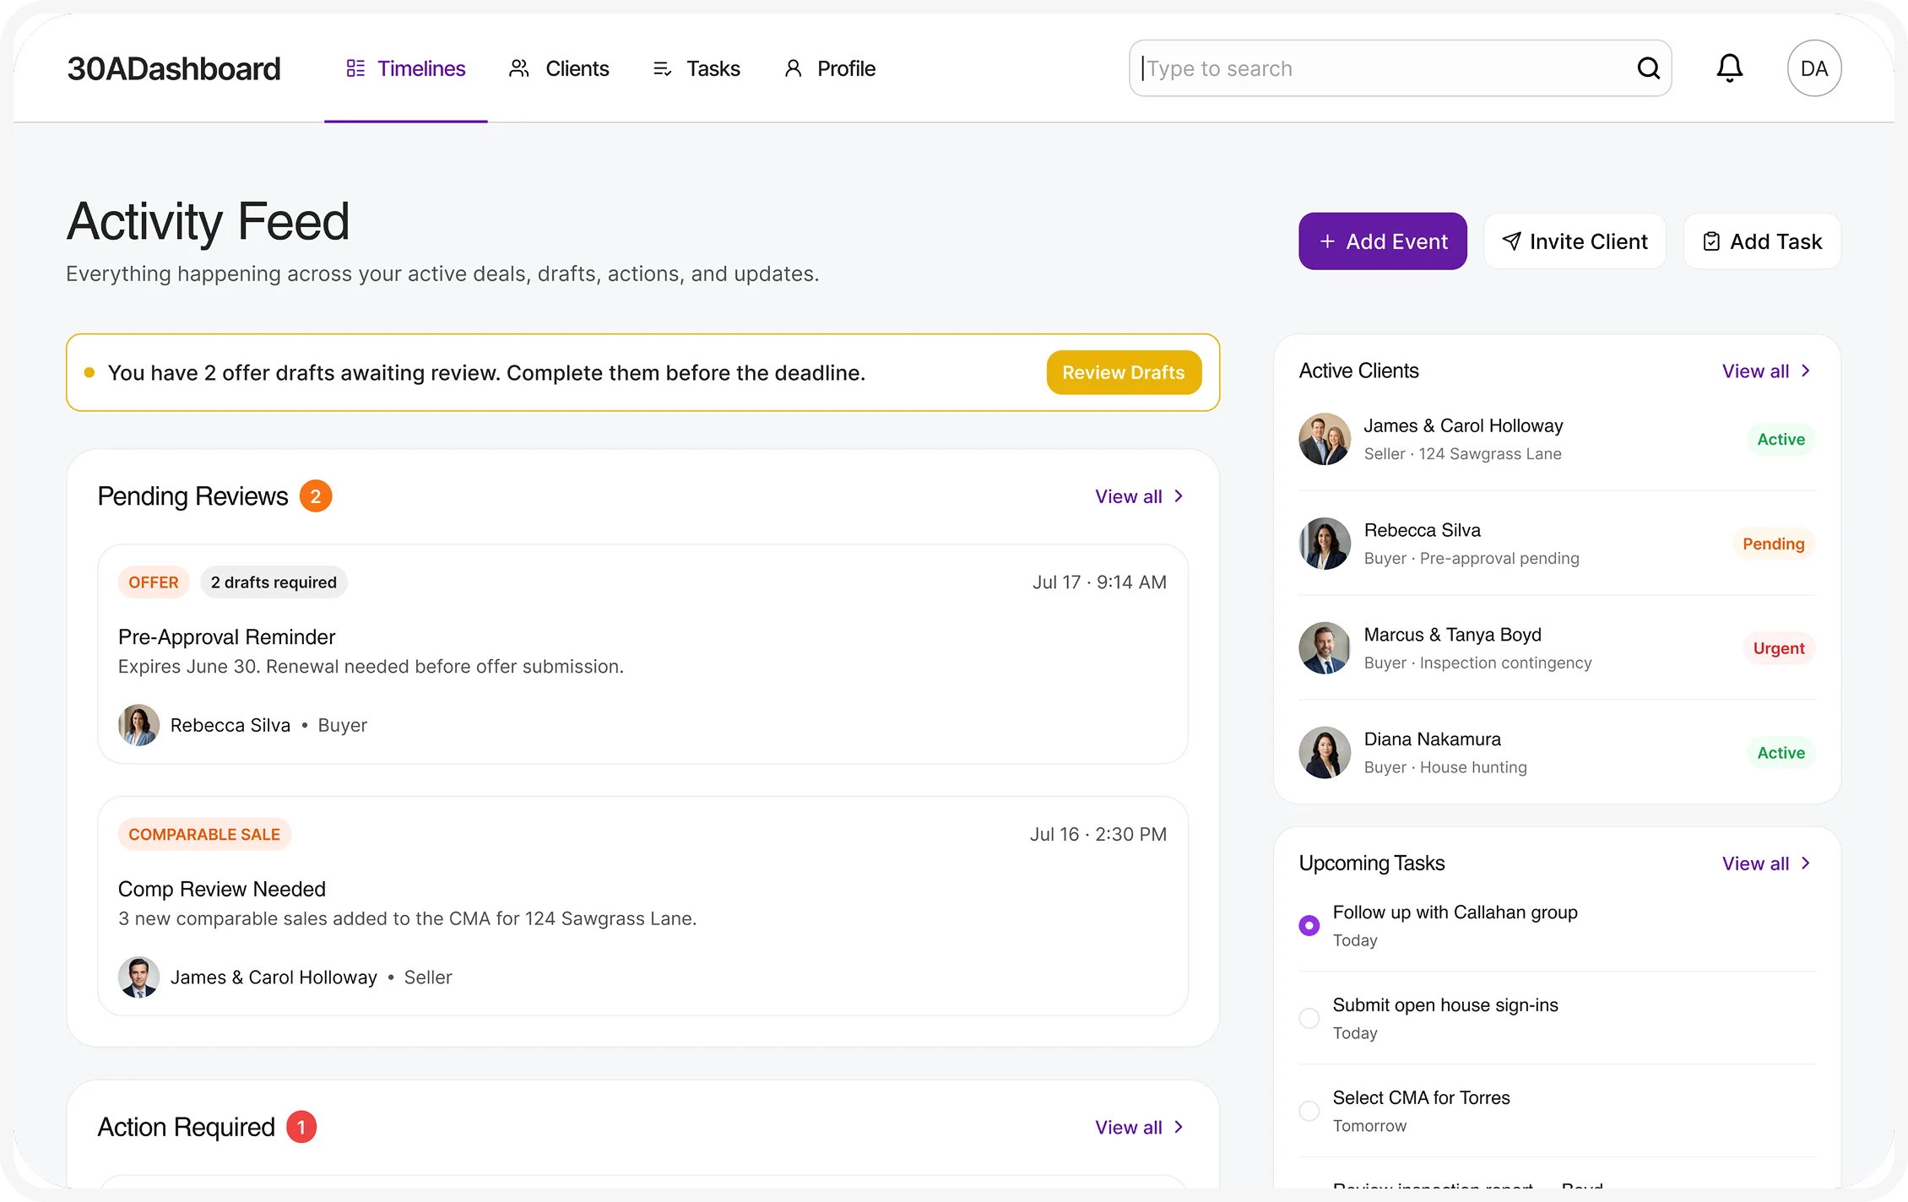Click Pending status badge for Rebecca Silva

click(1774, 544)
